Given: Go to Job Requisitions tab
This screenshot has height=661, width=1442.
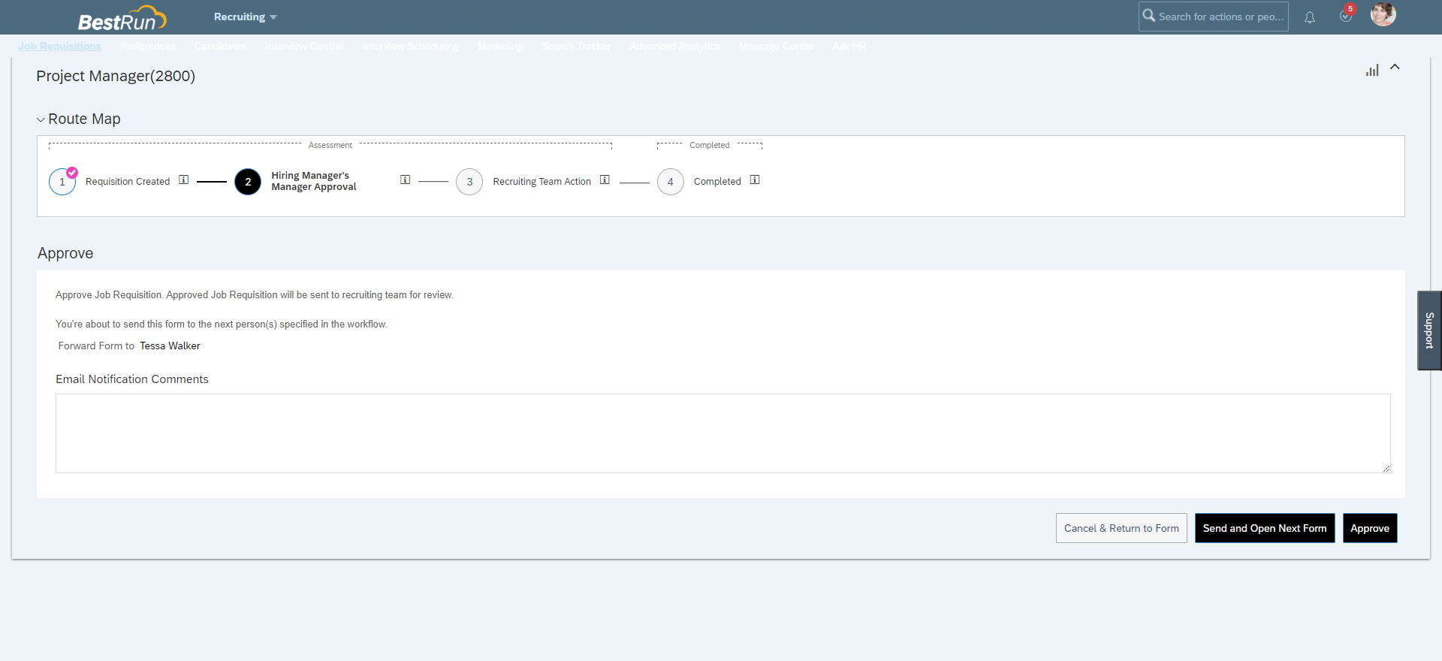Looking at the screenshot, I should pos(59,46).
